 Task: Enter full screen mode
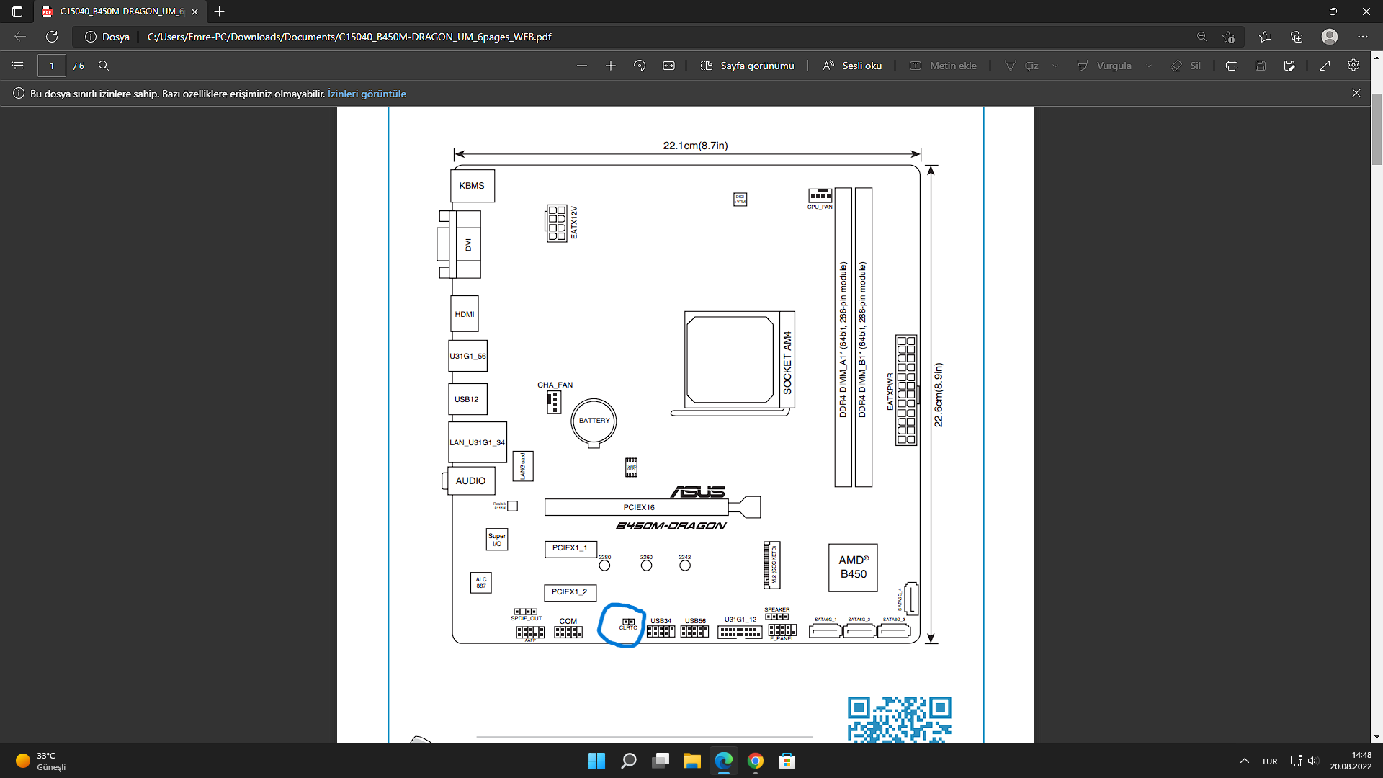pyautogui.click(x=1325, y=66)
